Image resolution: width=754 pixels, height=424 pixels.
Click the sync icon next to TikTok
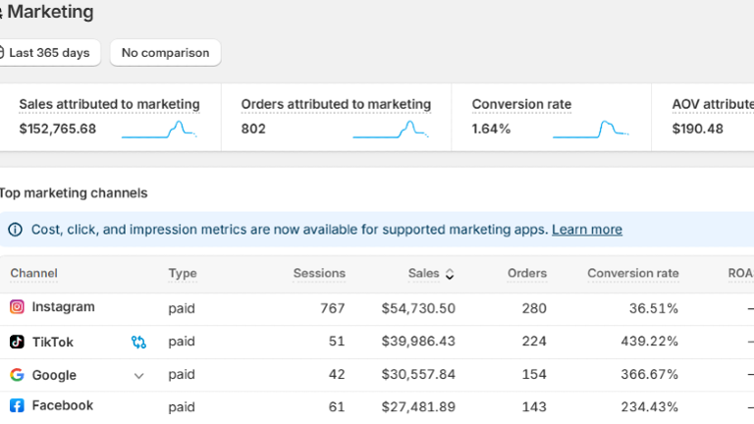[x=138, y=343]
